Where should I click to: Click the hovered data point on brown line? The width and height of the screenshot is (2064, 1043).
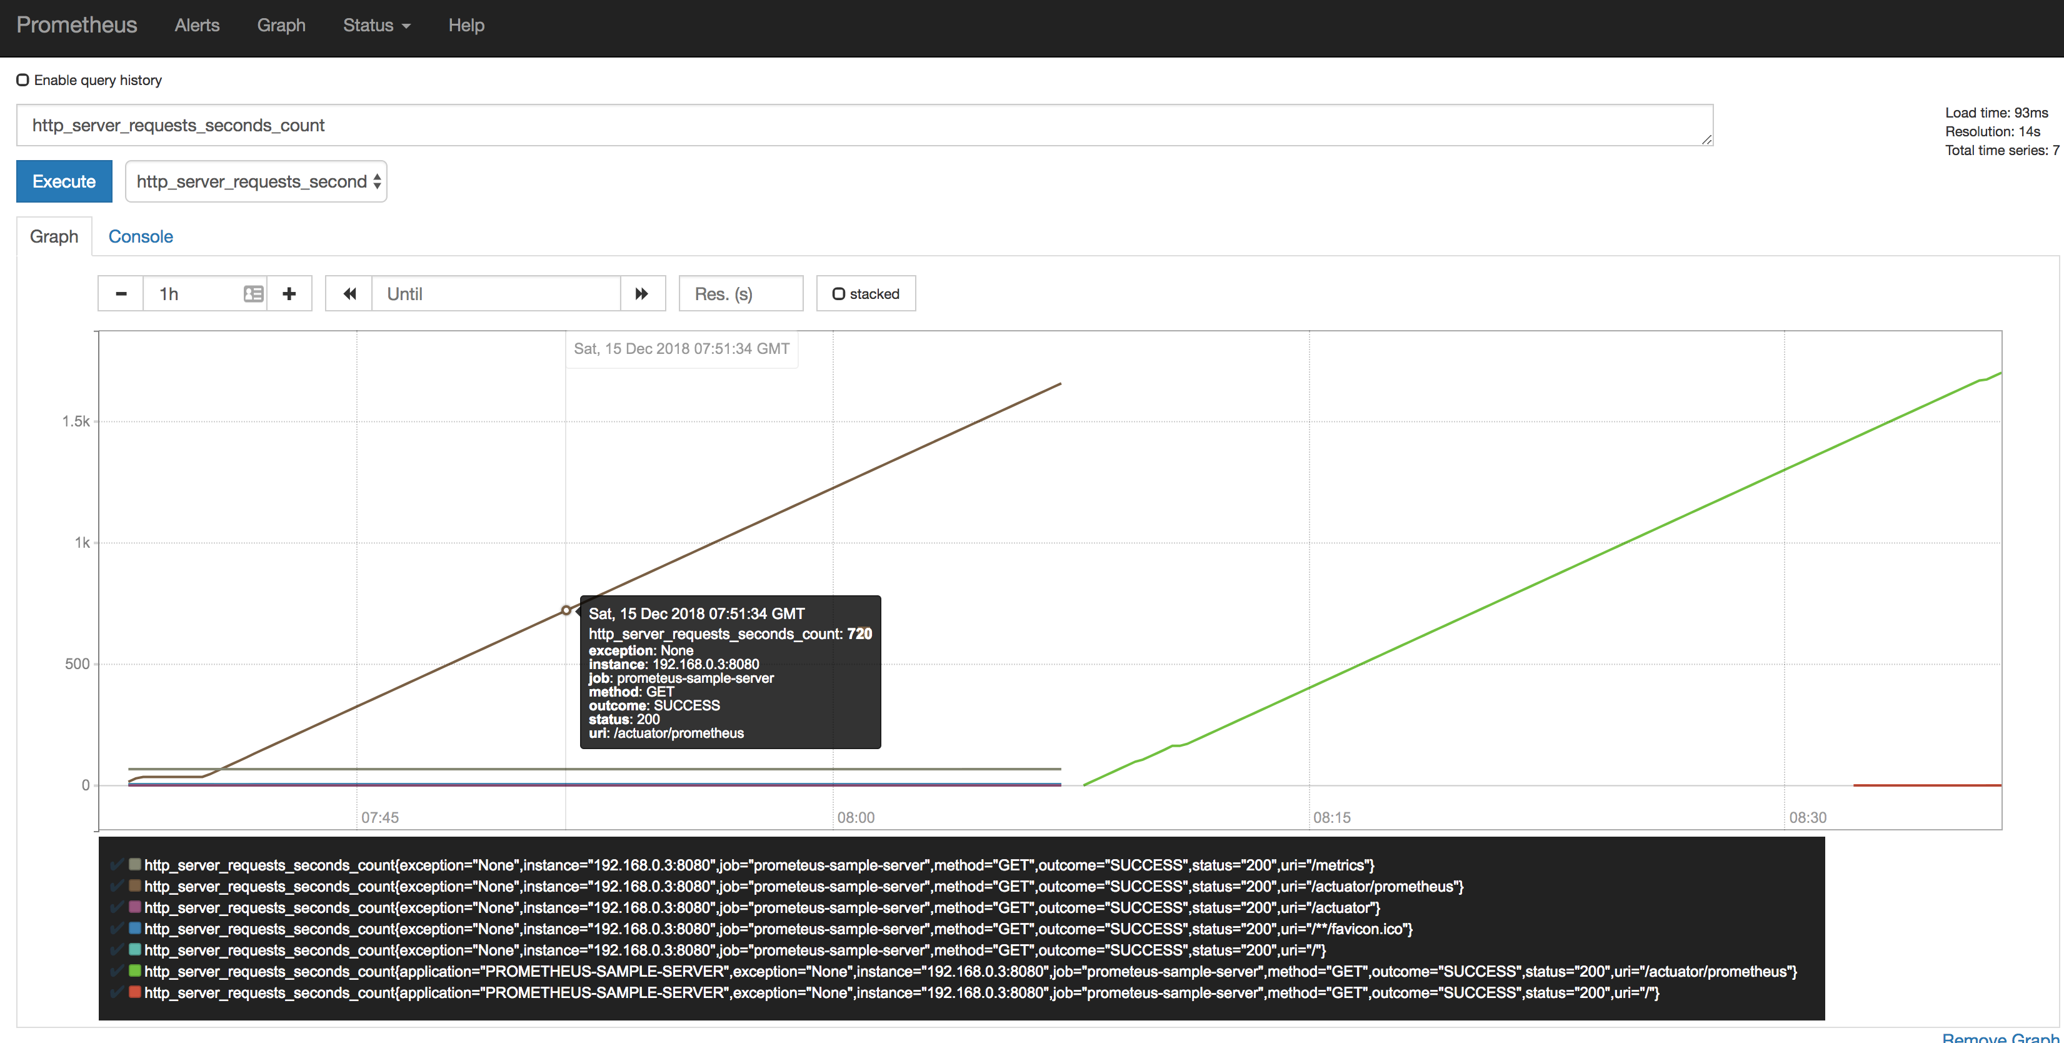click(566, 611)
